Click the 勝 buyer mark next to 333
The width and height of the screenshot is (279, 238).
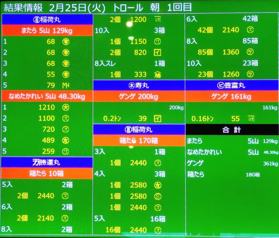click(157, 75)
